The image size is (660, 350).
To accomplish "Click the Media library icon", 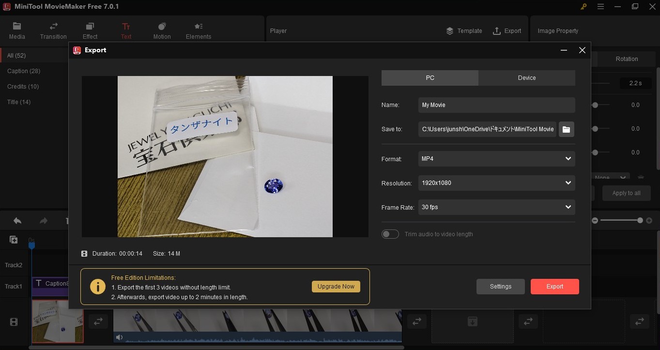I will (17, 27).
